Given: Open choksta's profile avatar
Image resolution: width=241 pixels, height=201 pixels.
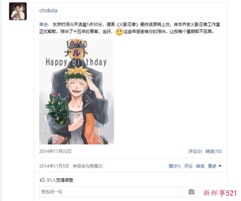Looking at the screenshot, I should pyautogui.click(x=18, y=11).
